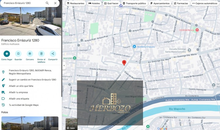The height and width of the screenshot is (130, 220).
Task: Collapse the side panel arrow
Action: (64, 66)
